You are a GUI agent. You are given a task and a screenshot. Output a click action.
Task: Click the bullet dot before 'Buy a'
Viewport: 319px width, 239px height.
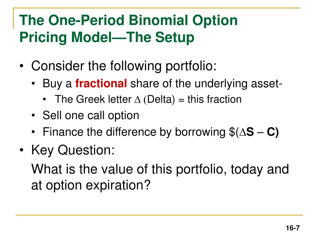point(33,83)
